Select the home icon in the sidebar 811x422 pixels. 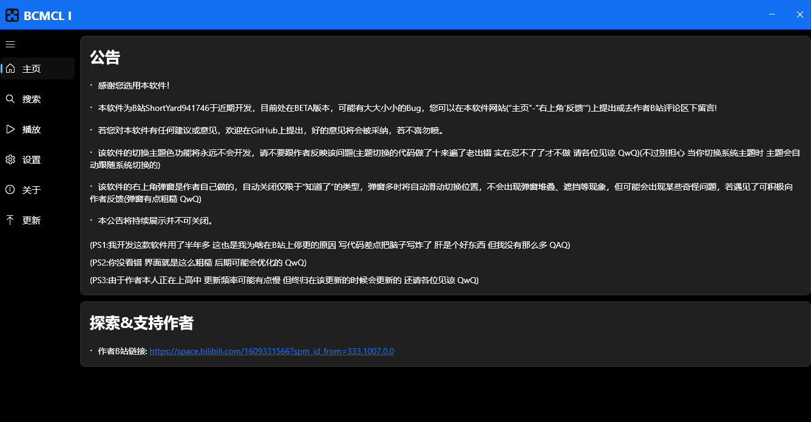(10, 69)
